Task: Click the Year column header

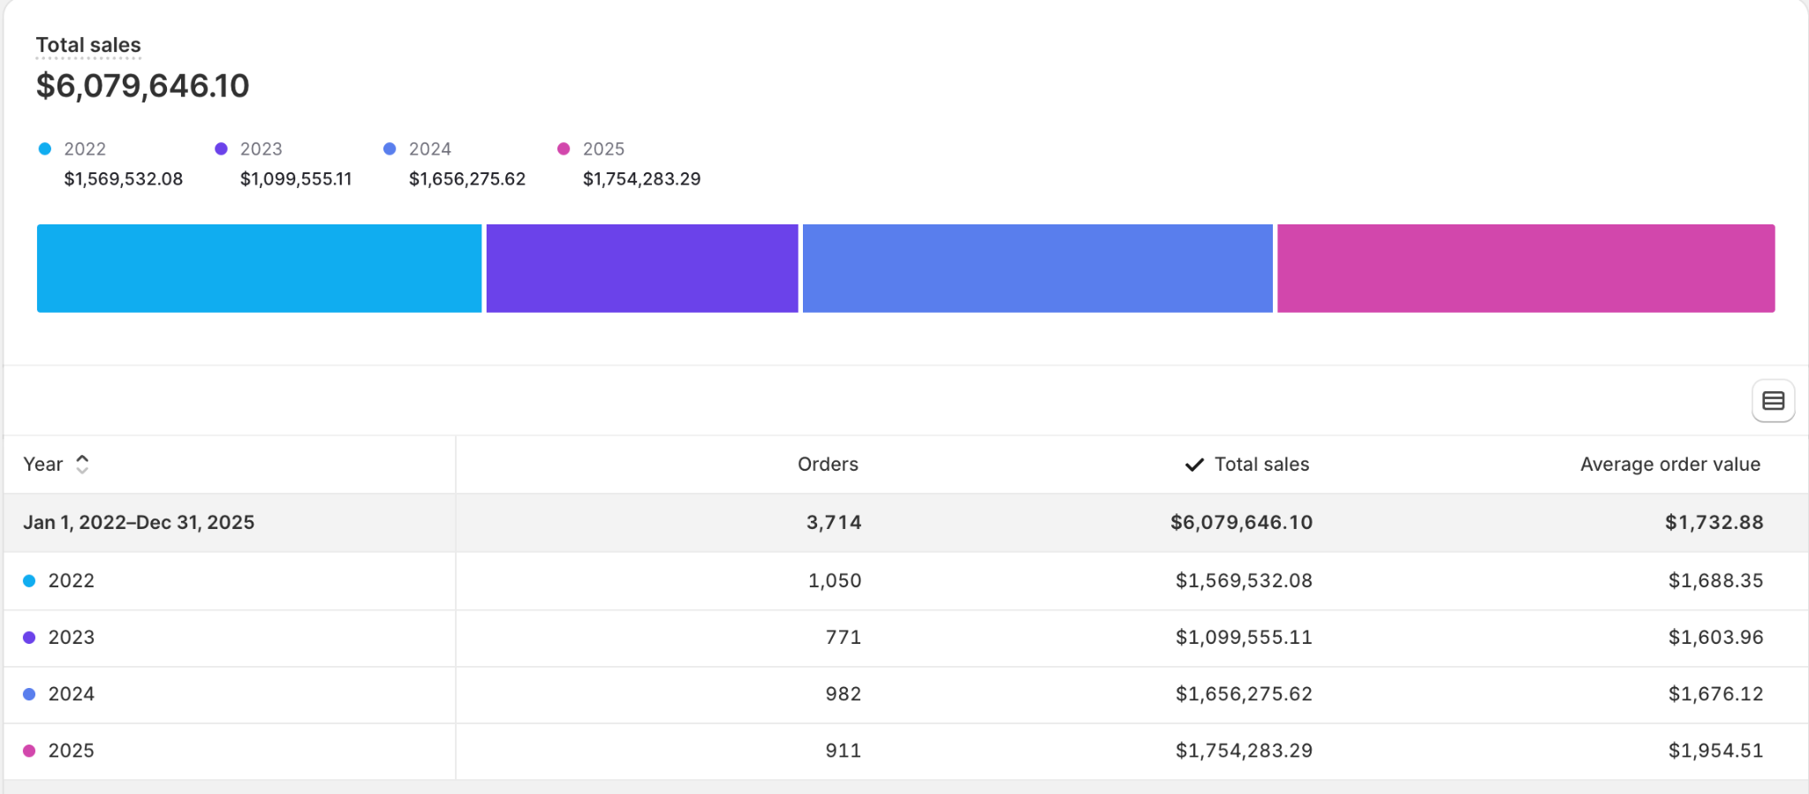Action: (x=43, y=465)
